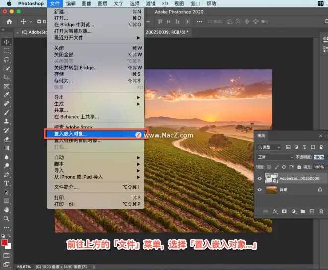The height and width of the screenshot is (270, 328).
Task: Choose 新建... from the File menu
Action: 95,12
